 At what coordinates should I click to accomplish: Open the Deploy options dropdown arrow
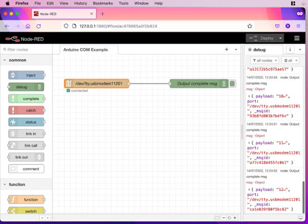click(x=281, y=38)
